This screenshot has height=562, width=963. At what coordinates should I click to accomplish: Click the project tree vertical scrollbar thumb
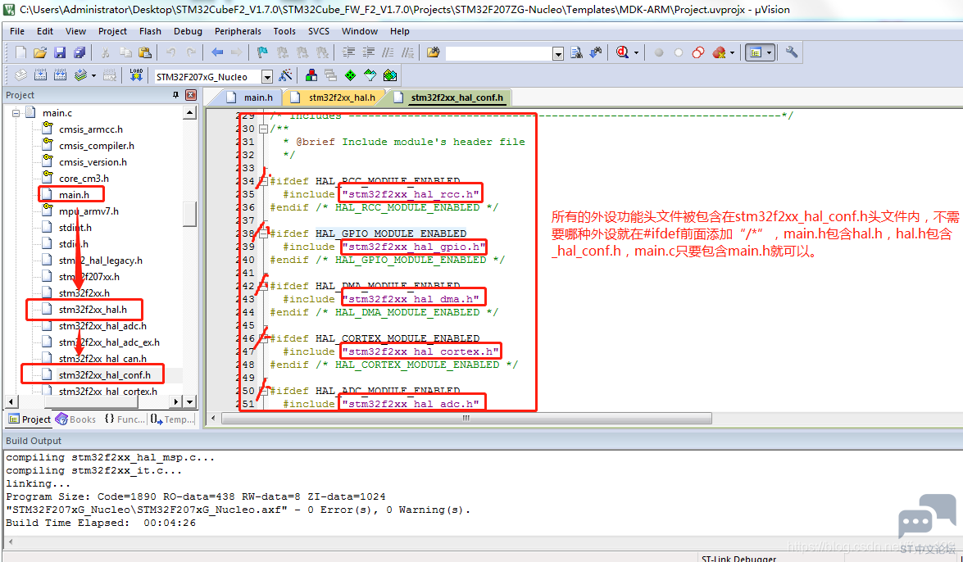[x=190, y=214]
